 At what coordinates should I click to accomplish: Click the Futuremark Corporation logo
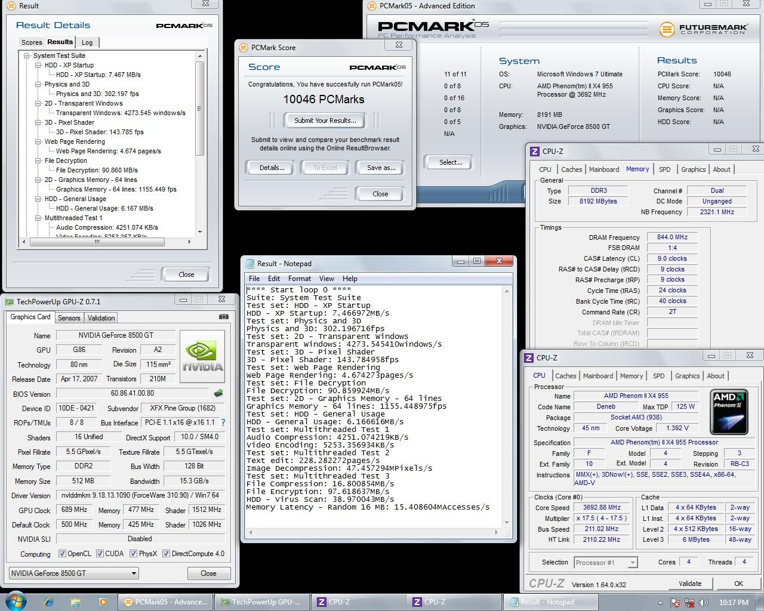click(x=703, y=29)
